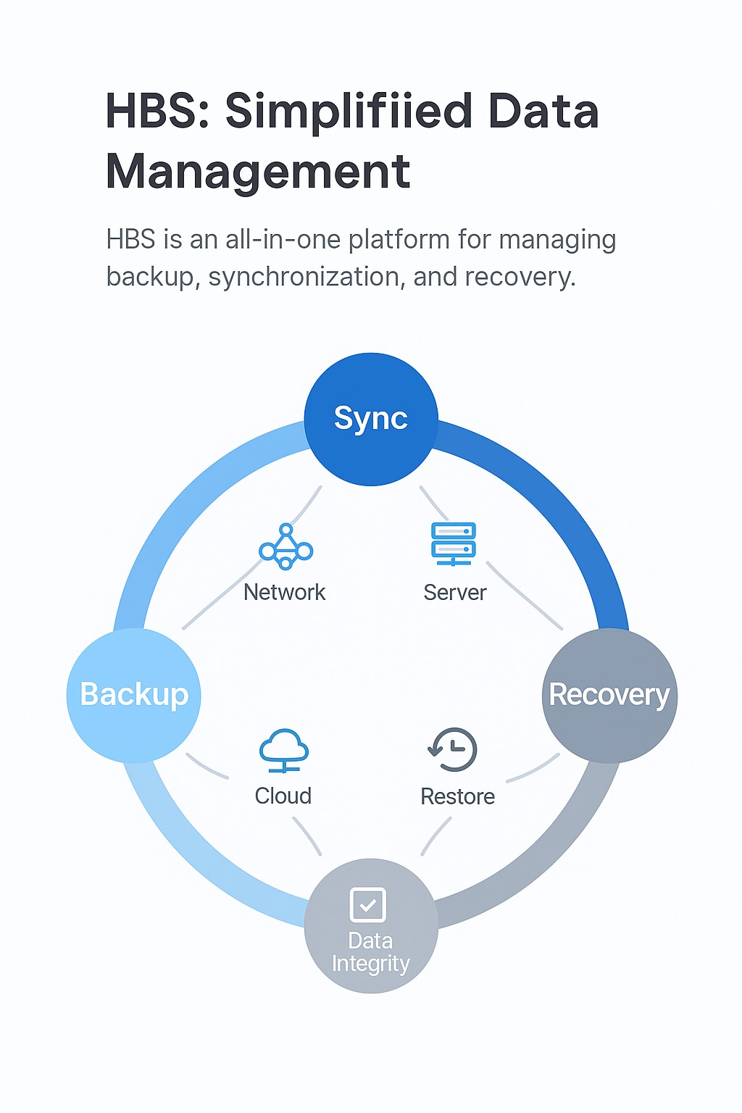Screen dimensions: 742x1113
Task: Click connector line between Server and Recovery
Action: (525, 596)
